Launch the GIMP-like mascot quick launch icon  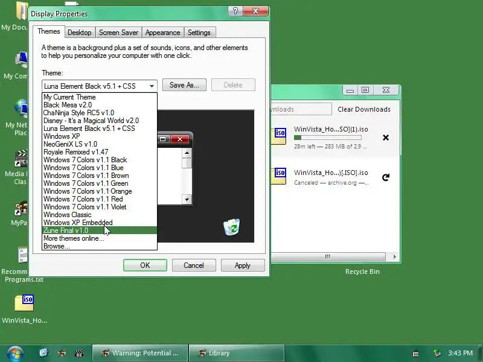(x=62, y=353)
